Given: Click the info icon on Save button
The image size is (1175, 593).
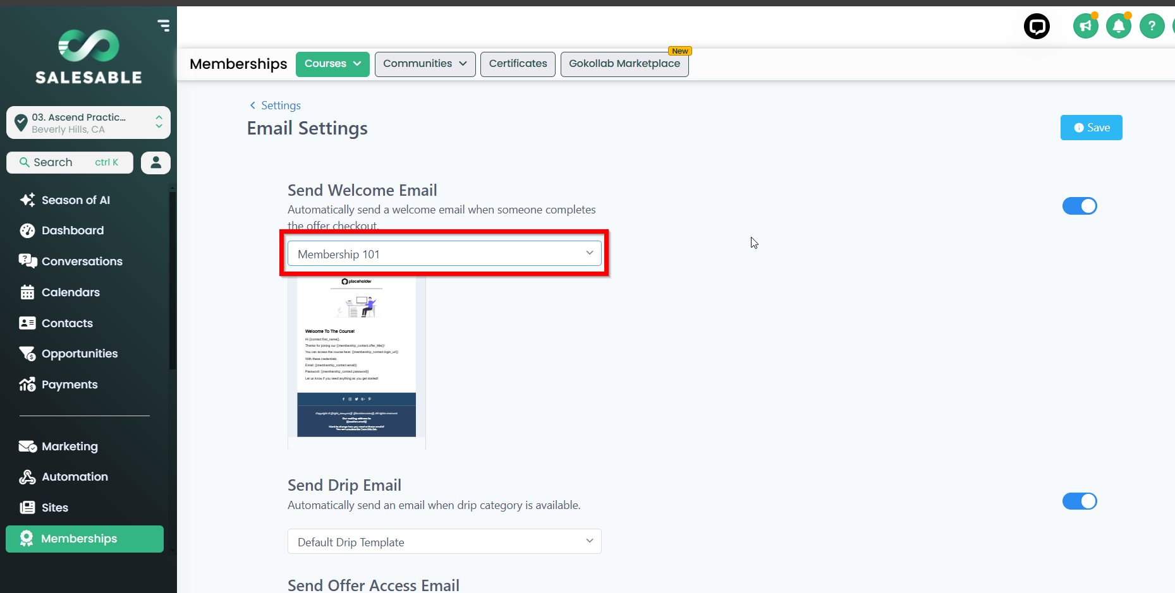Looking at the screenshot, I should click(x=1079, y=128).
